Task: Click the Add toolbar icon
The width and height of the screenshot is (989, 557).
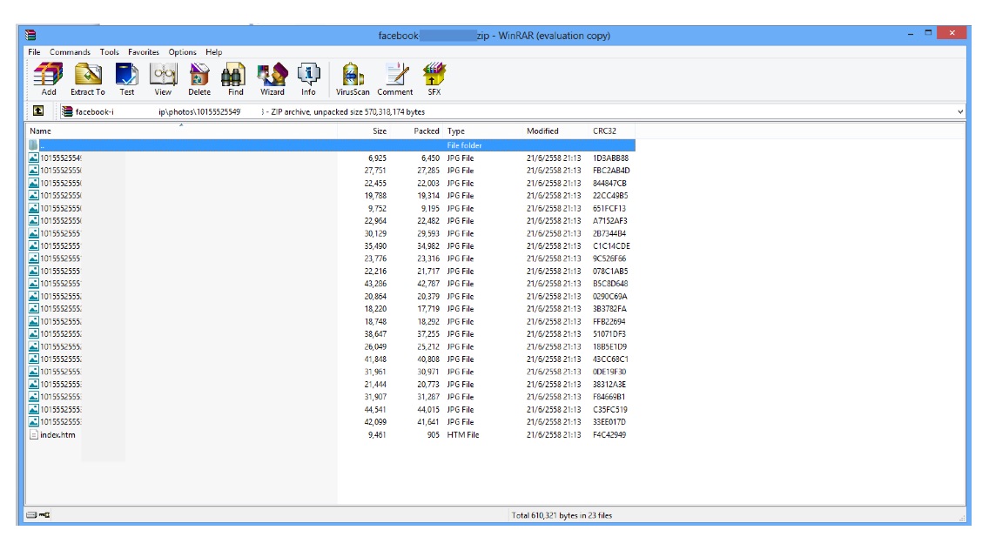Action: (49, 79)
